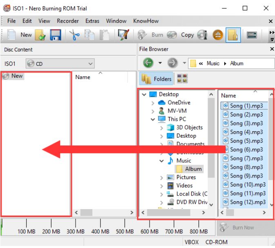Select the Music folder in tree
This screenshot has width=275, height=248.
tap(183, 161)
